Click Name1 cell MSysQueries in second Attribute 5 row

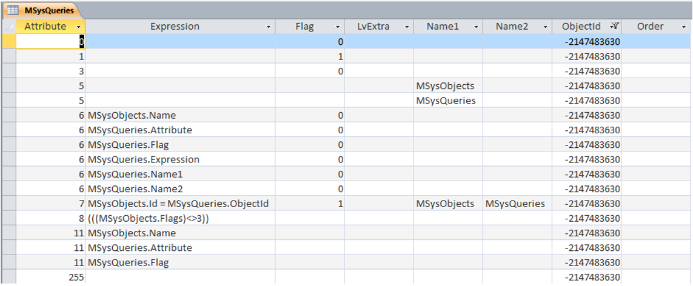pyautogui.click(x=448, y=101)
